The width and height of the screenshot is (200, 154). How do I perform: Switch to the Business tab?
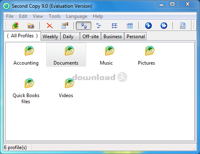coord(112,37)
